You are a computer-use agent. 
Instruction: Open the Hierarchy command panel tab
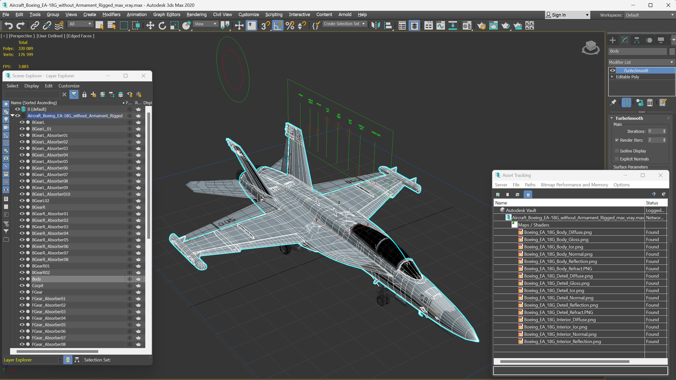pos(637,40)
